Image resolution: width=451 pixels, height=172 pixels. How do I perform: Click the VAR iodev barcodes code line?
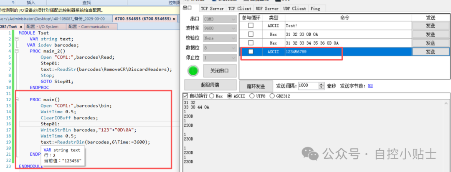pyautogui.click(x=53, y=45)
